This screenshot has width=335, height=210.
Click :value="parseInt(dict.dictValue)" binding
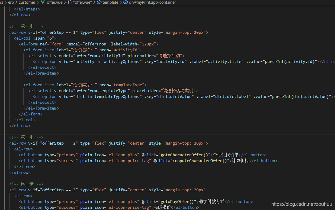click(x=293, y=97)
